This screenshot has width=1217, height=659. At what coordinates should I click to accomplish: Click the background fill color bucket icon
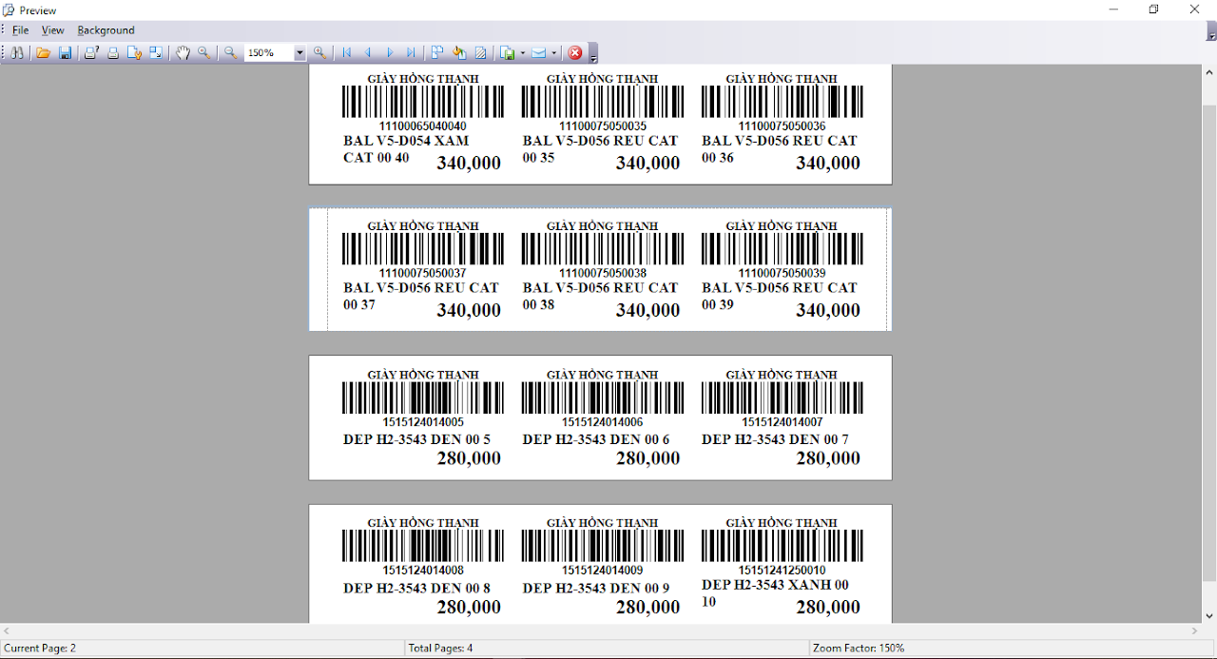459,53
